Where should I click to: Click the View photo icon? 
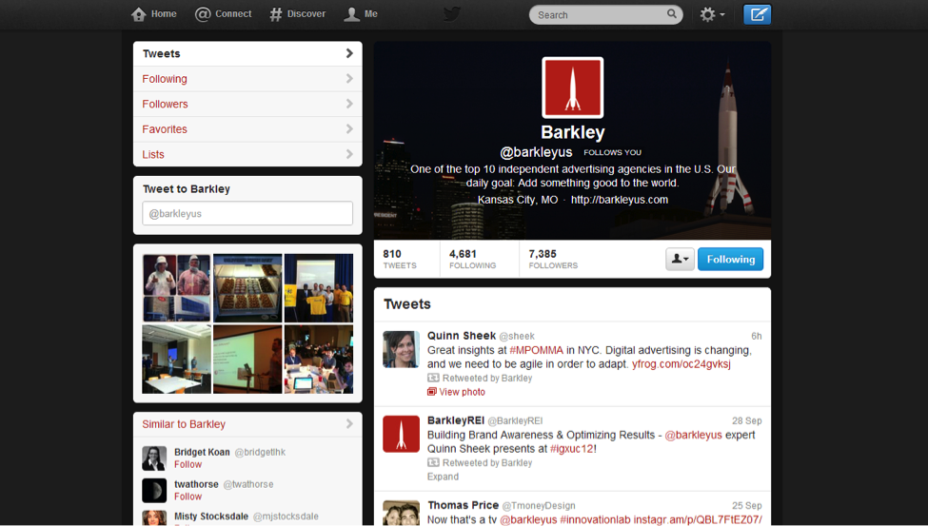(432, 392)
